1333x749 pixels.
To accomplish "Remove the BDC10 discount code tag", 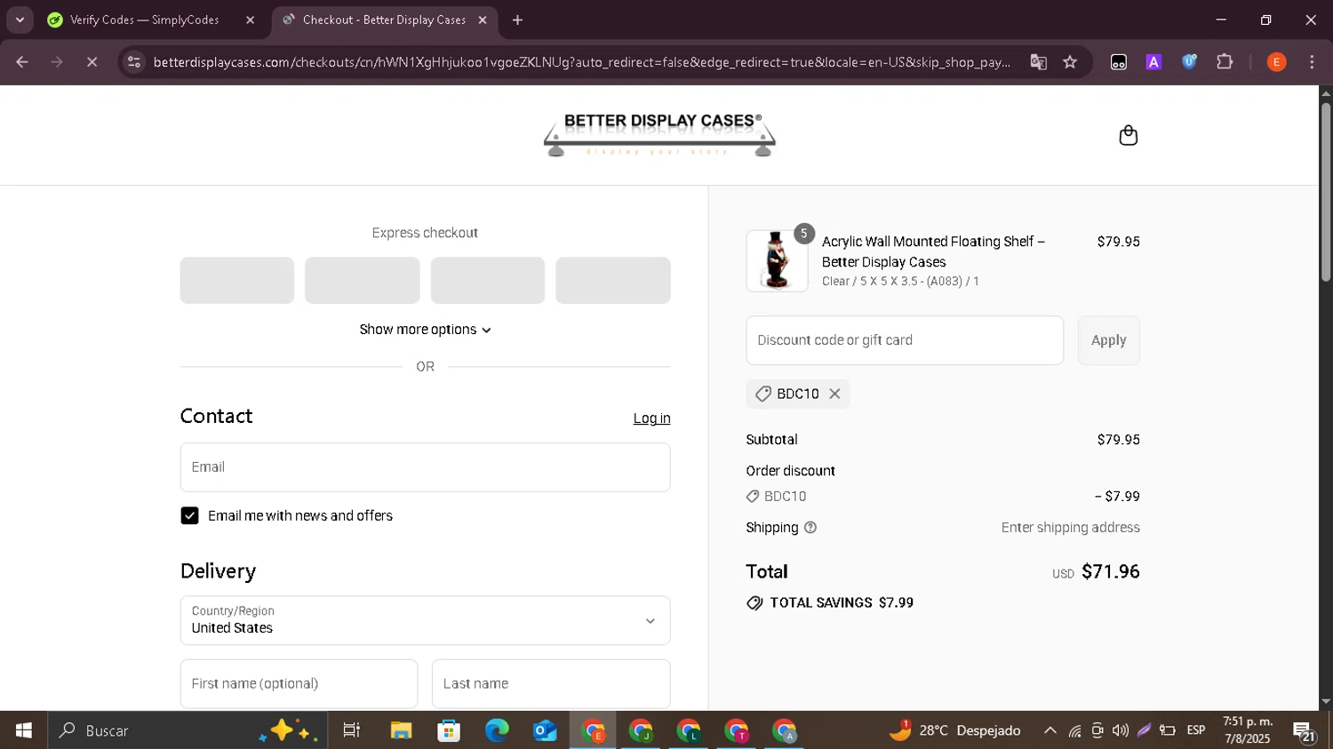I will (x=834, y=394).
